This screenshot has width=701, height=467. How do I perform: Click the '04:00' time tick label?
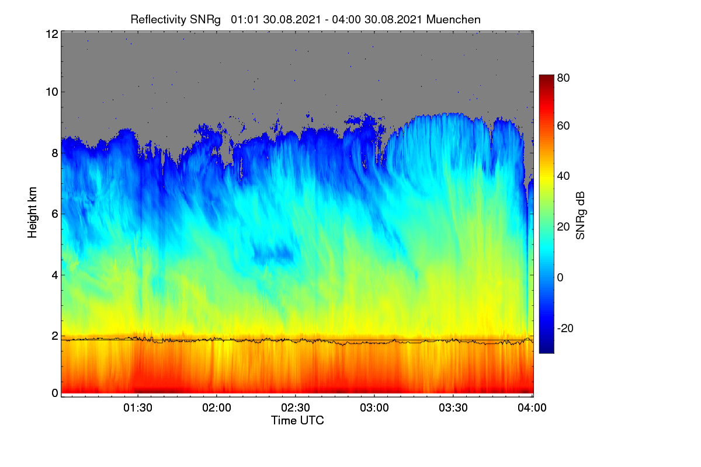tap(533, 409)
